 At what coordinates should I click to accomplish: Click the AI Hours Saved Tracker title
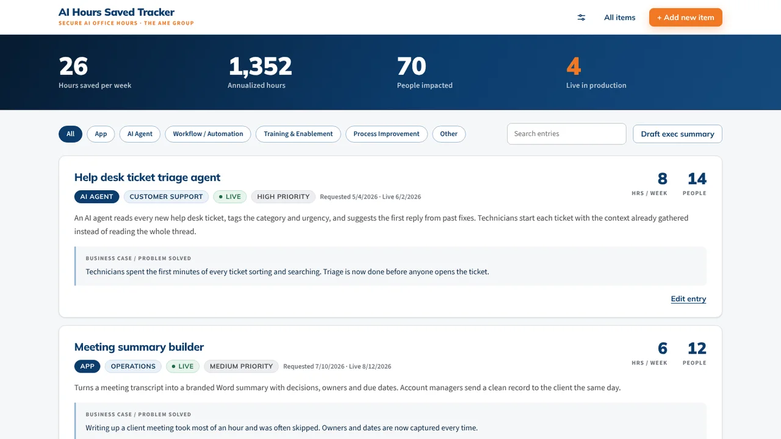click(x=117, y=12)
